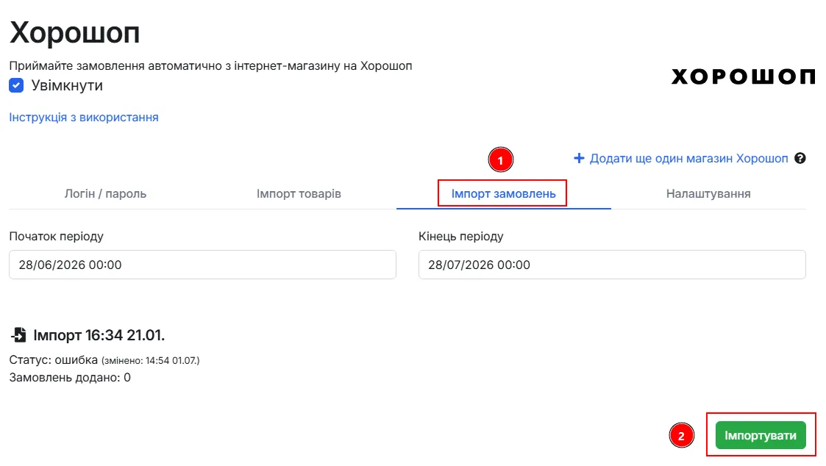Image resolution: width=826 pixels, height=466 pixels.
Task: Click the Увімкнути label text
Action: coord(67,85)
